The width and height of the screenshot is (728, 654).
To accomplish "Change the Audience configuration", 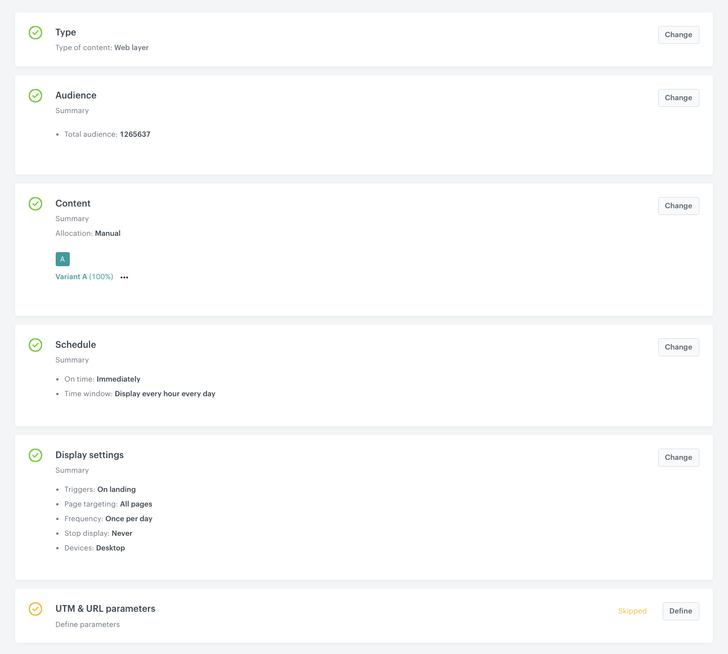I will [x=678, y=97].
